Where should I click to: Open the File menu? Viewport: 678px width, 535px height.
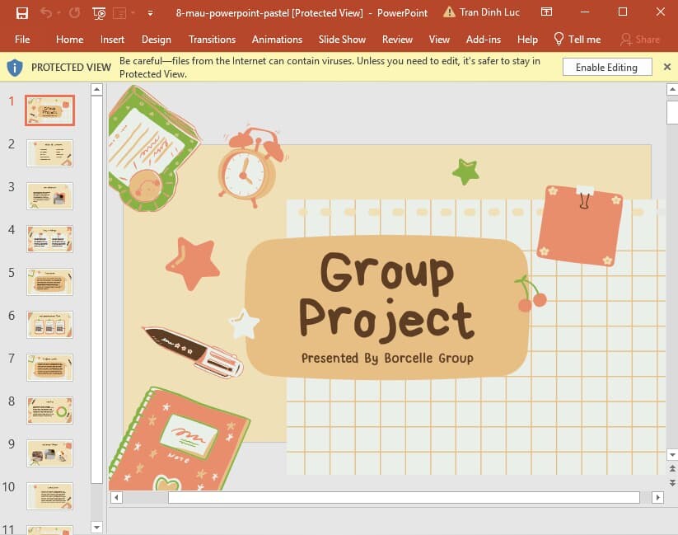click(22, 40)
